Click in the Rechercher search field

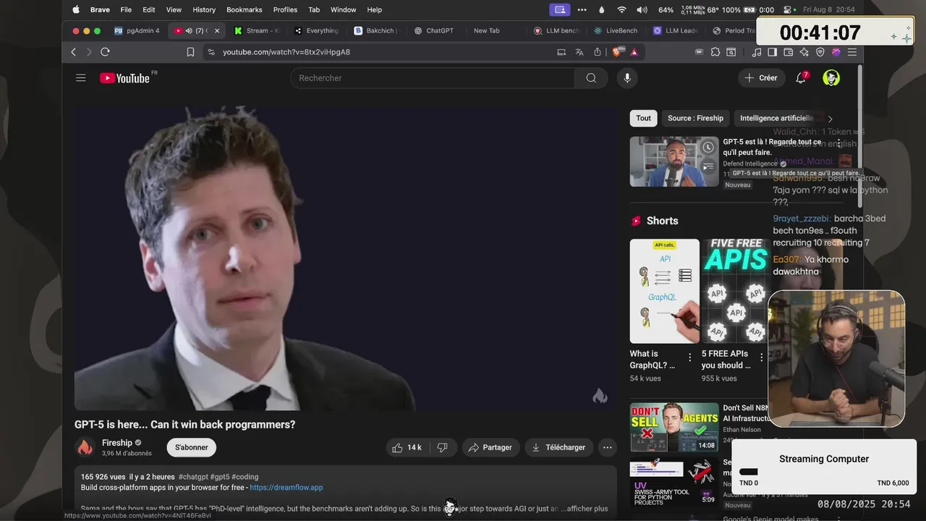[x=433, y=78]
